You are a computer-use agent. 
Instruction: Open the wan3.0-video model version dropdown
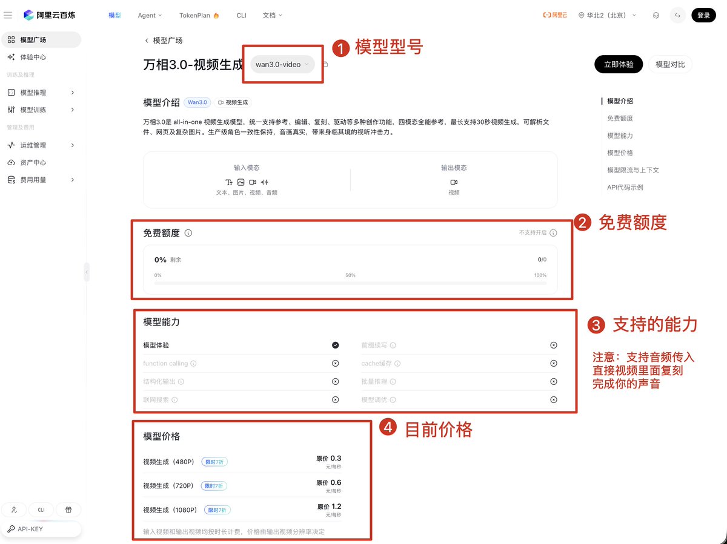282,64
